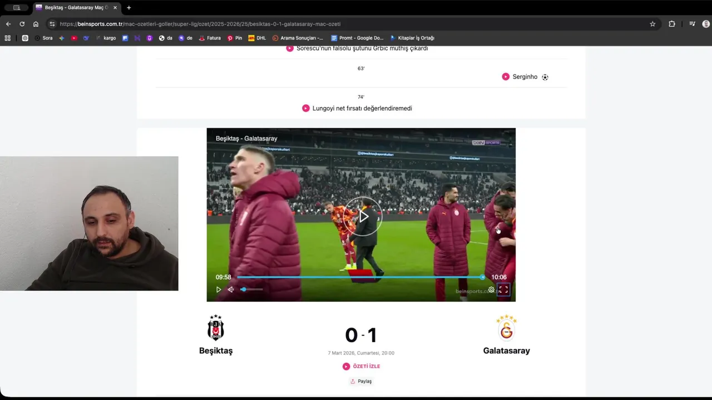The height and width of the screenshot is (400, 712).
Task: Open a new browser tab
Action: (x=128, y=8)
